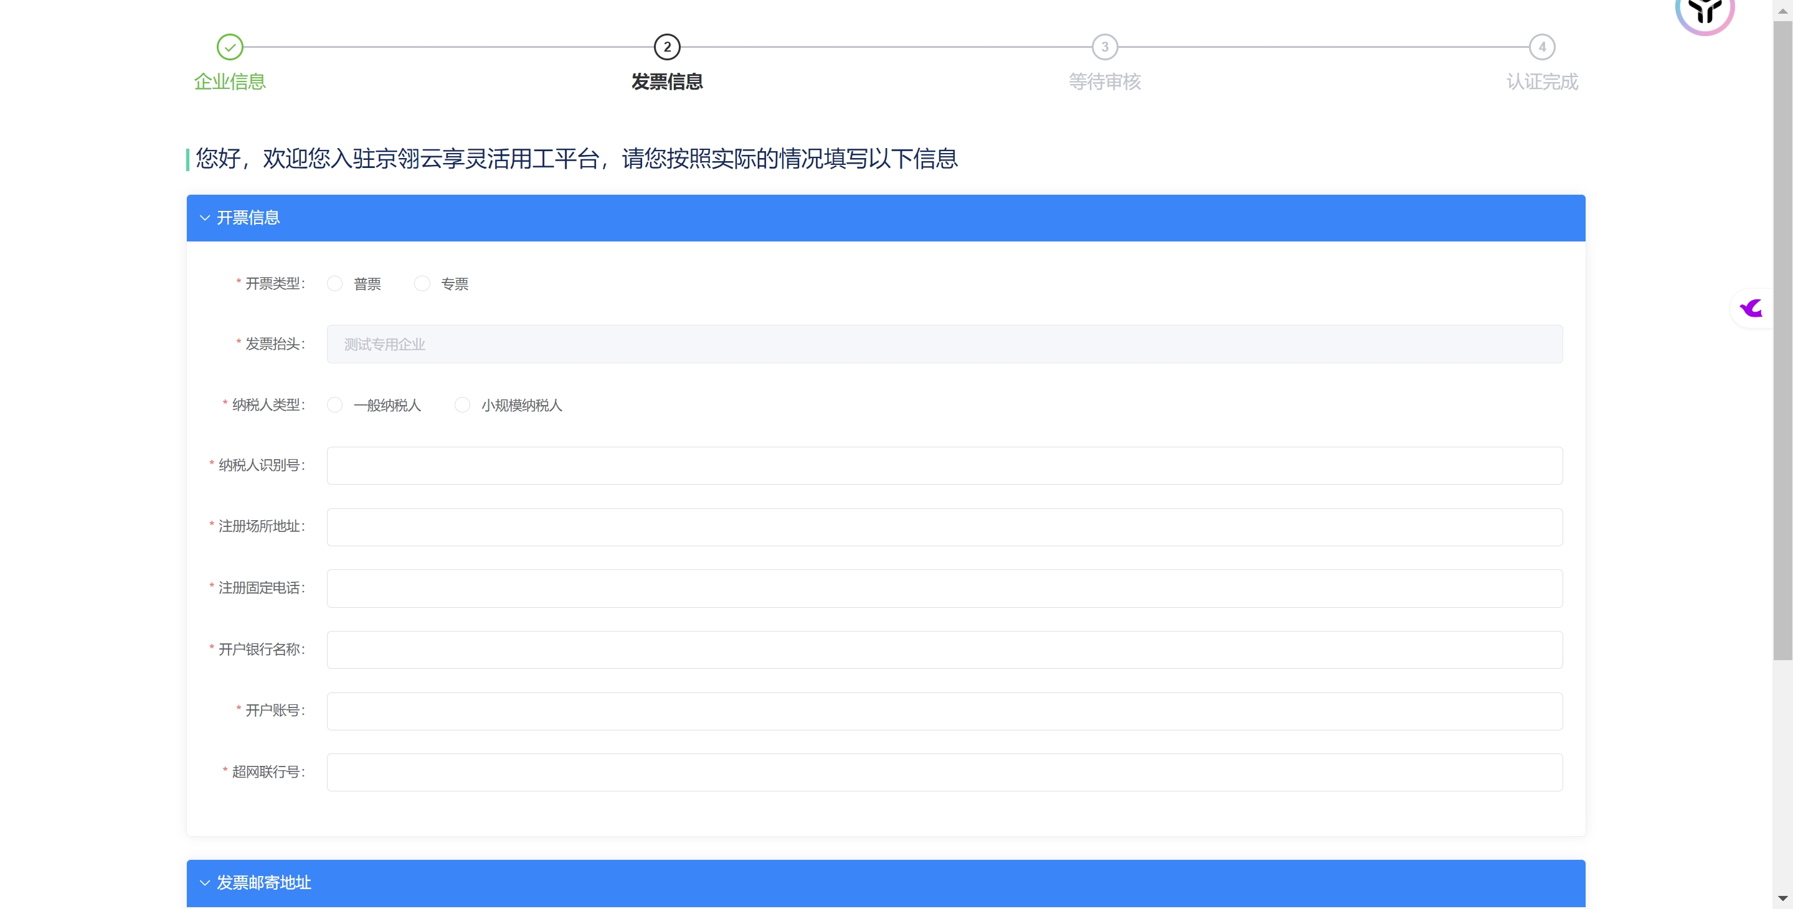Click the 纳税人类型 field label
This screenshot has height=909, width=1793.
(268, 405)
